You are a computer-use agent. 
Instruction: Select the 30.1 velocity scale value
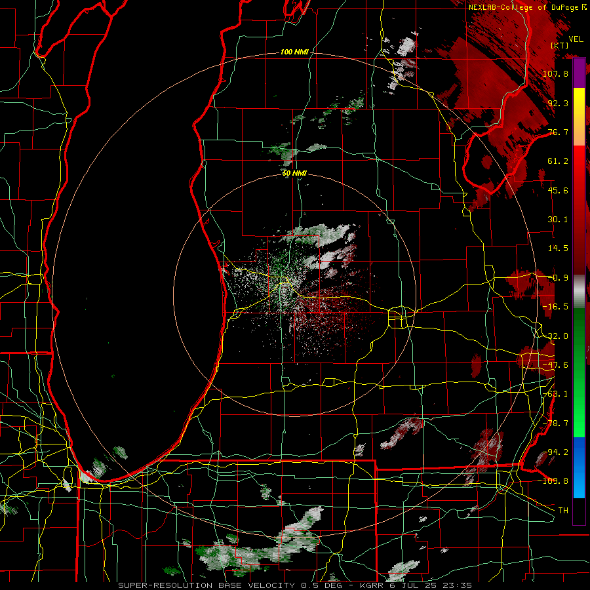(x=558, y=220)
